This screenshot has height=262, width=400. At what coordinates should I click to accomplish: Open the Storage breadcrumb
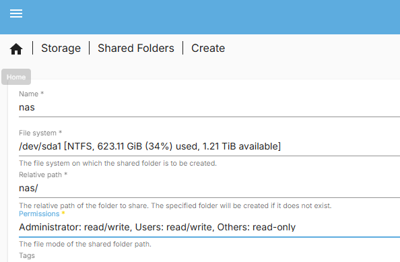coord(61,48)
